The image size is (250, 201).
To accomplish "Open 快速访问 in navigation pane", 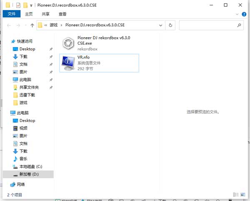I will (x=25, y=41).
